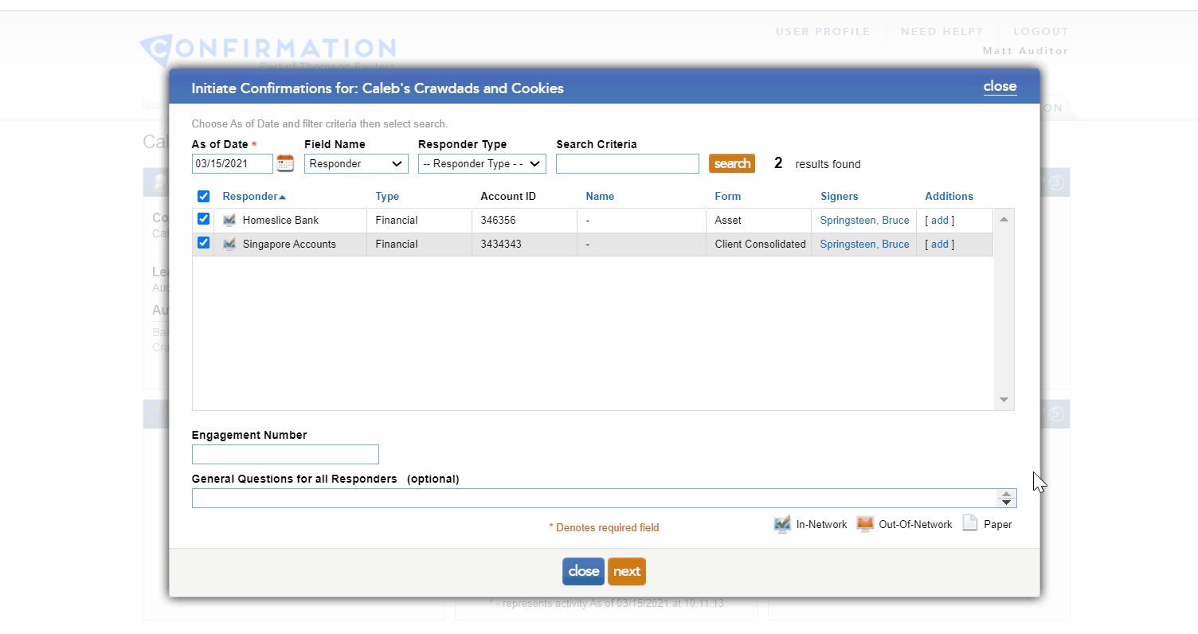Image resolution: width=1198 pixels, height=634 pixels.
Task: Toggle sort on the Responder column header
Action: pos(249,196)
